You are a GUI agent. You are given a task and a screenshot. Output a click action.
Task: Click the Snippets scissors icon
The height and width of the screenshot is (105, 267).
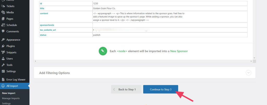pyautogui.click(x=3, y=52)
